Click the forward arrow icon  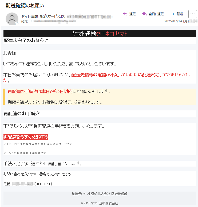point(172,14)
